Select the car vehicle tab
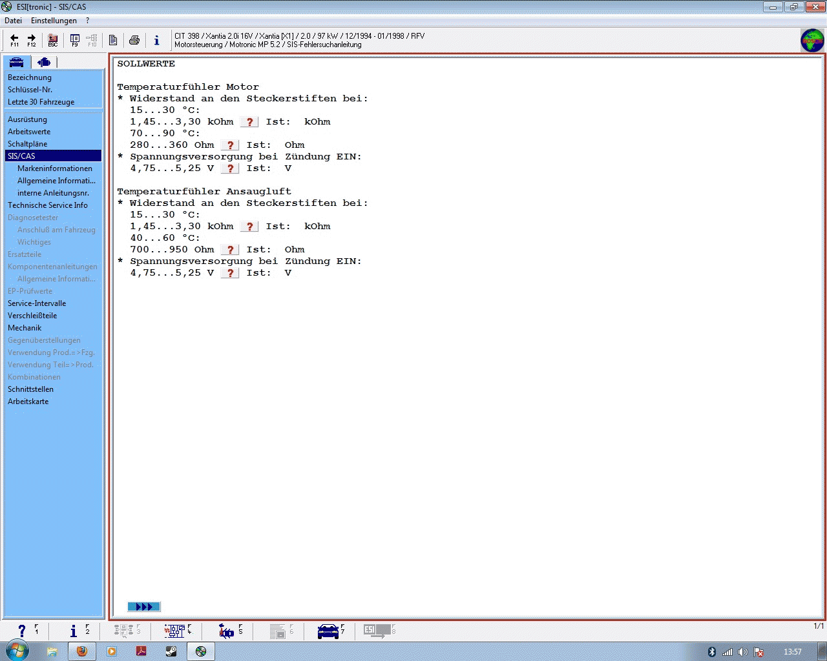The height and width of the screenshot is (661, 827). [x=17, y=62]
